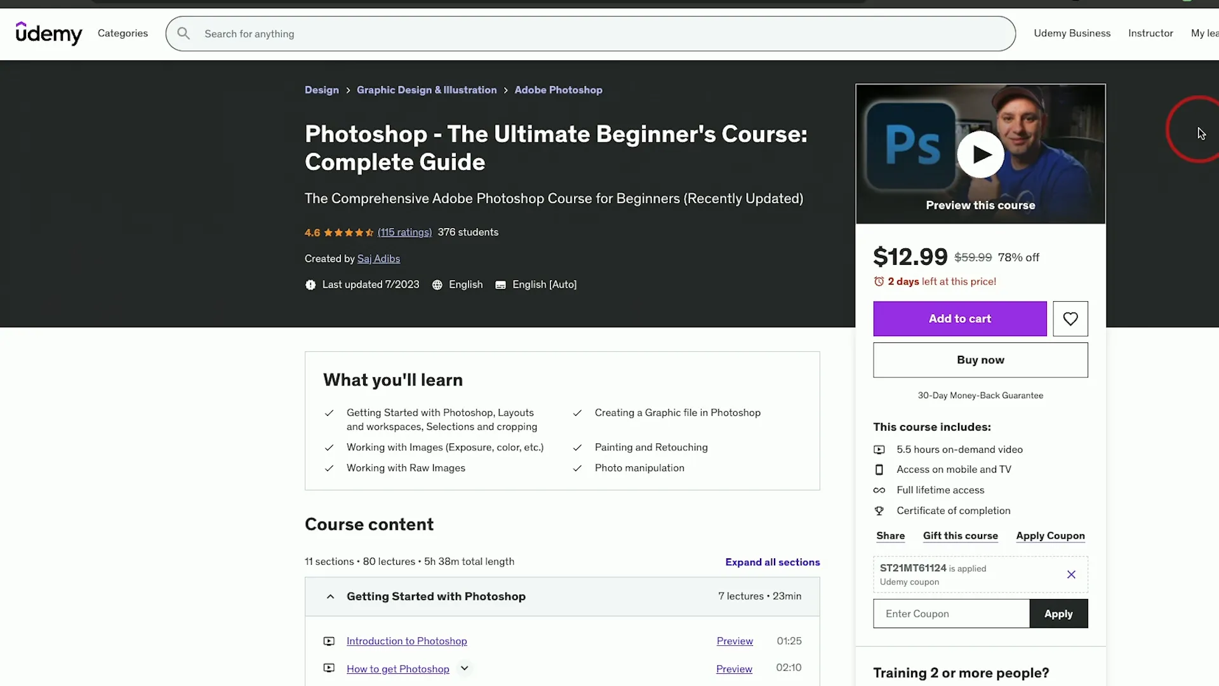Click the globe language icon
This screenshot has height=686, width=1219.
(437, 285)
